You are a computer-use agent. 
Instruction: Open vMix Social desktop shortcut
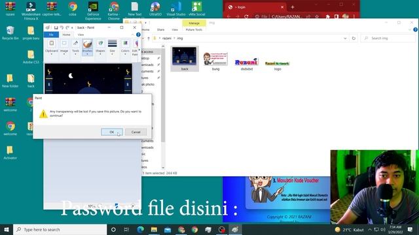coord(197,9)
